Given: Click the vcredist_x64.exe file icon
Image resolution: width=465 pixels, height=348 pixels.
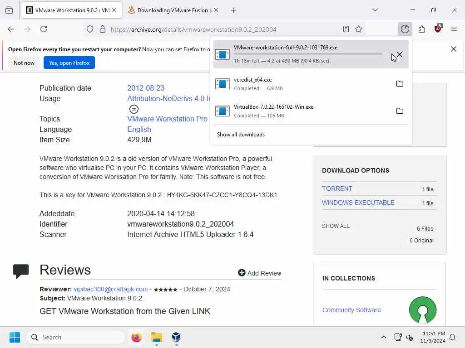Looking at the screenshot, I should pyautogui.click(x=223, y=84).
